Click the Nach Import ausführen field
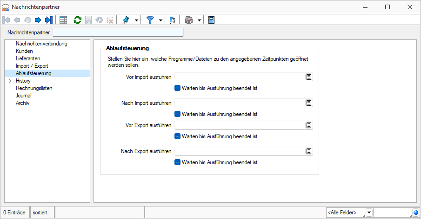 click(x=240, y=103)
